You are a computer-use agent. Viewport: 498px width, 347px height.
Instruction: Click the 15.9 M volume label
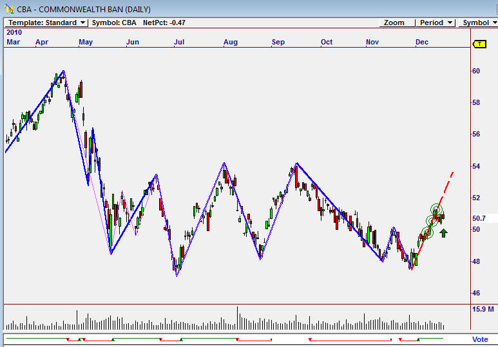[483, 310]
